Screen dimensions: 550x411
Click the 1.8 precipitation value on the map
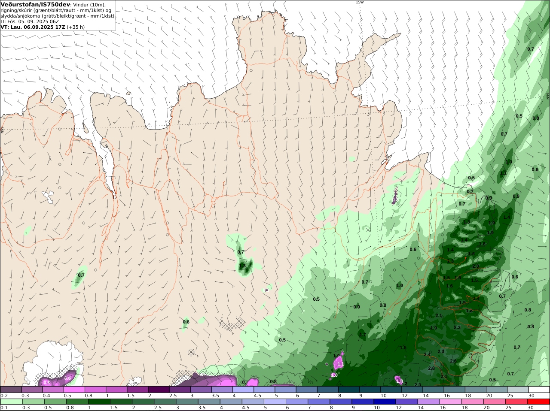469,311
